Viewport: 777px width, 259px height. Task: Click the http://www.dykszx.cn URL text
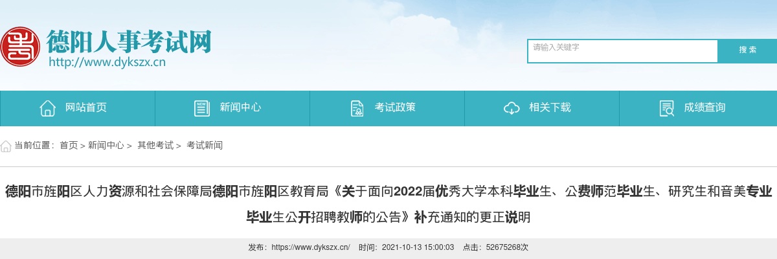pos(107,62)
